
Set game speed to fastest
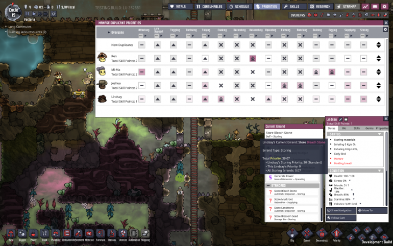coord(45,14)
